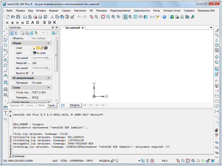Image resolution: width=222 pixels, height=166 pixels.
Task: Insert a table using the table icon
Action: (x=5, y=108)
